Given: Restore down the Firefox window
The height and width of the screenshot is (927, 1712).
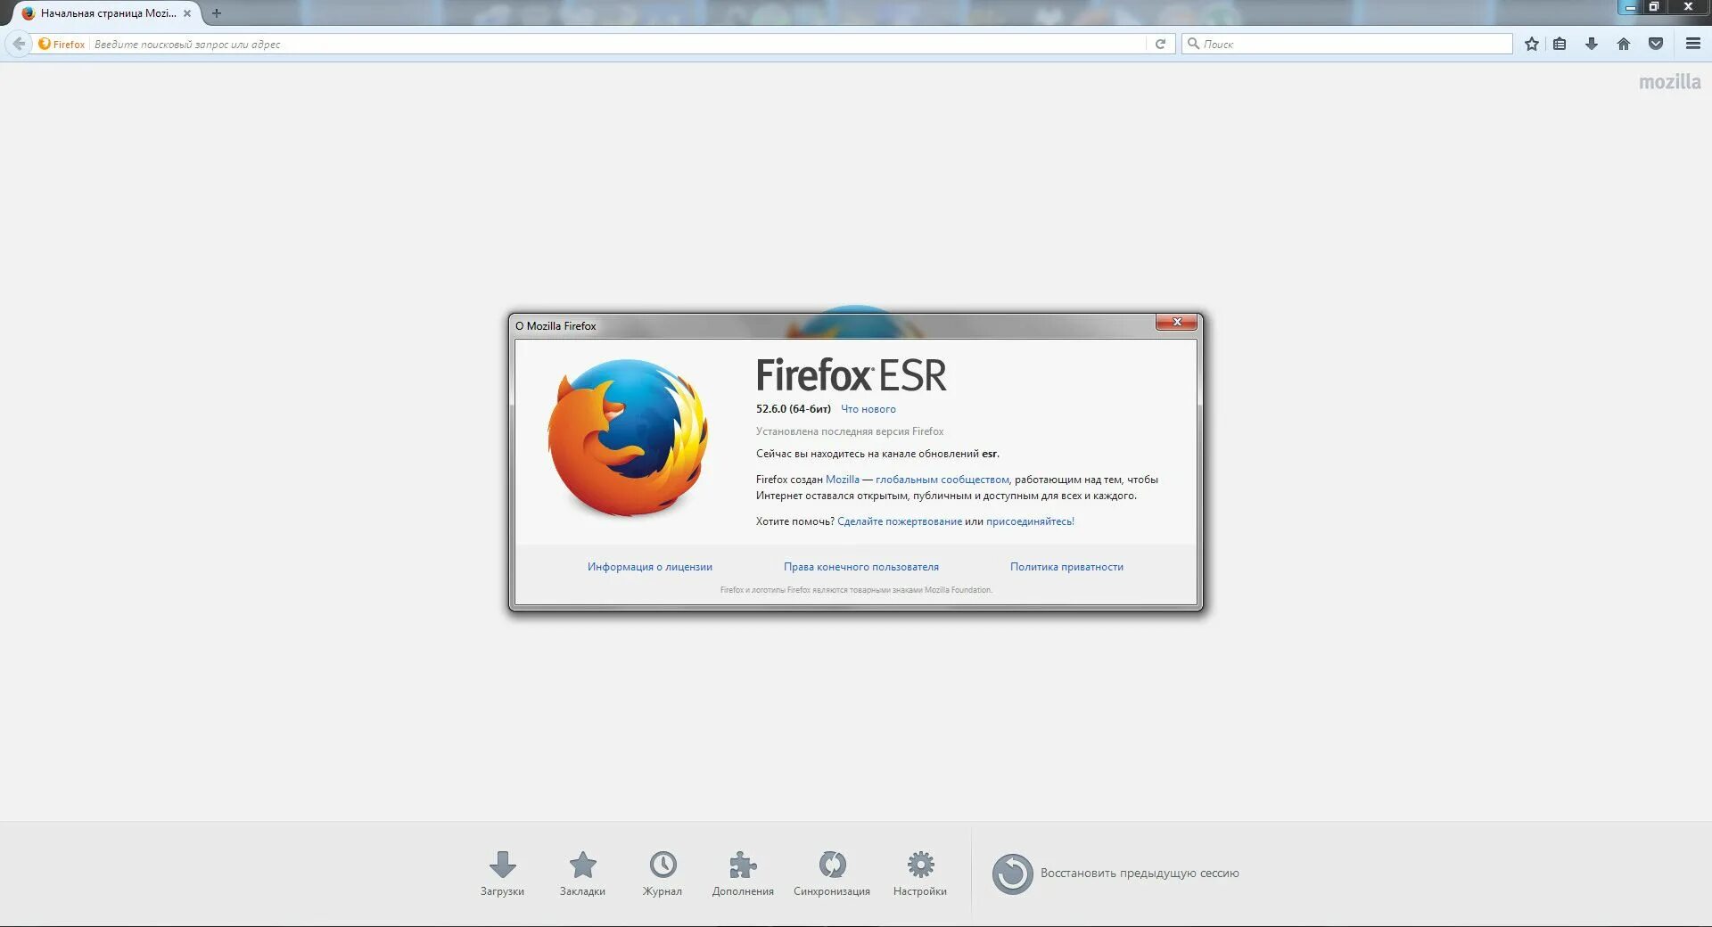Looking at the screenshot, I should 1653,7.
